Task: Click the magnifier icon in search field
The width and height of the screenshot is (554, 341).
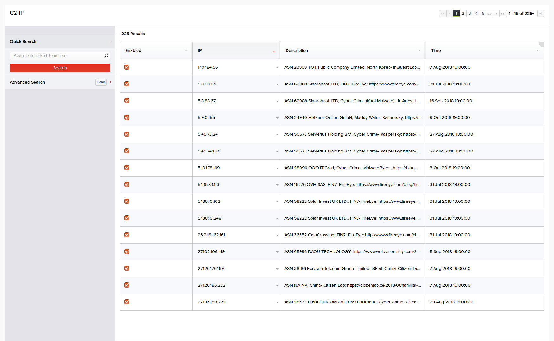Action: 106,56
